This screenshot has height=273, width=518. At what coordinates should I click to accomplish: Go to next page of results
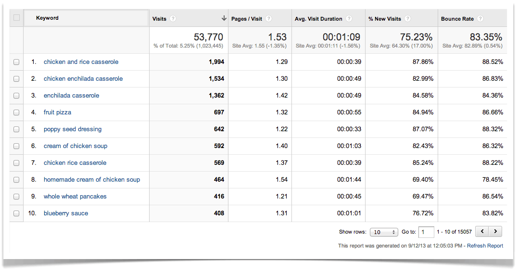496,232
